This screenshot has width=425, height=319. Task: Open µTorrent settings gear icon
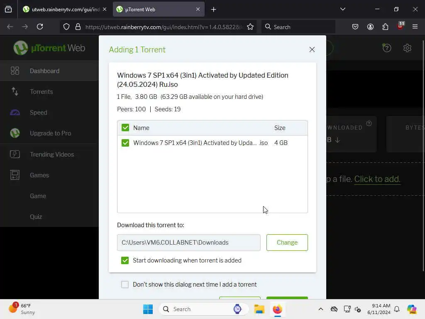(x=407, y=48)
